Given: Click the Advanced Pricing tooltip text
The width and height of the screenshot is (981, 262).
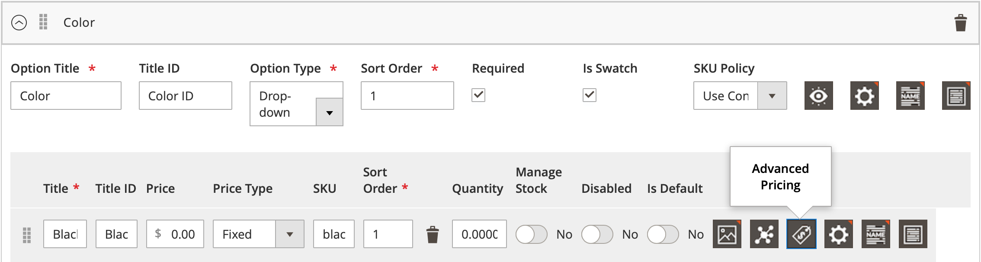Looking at the screenshot, I should (780, 176).
